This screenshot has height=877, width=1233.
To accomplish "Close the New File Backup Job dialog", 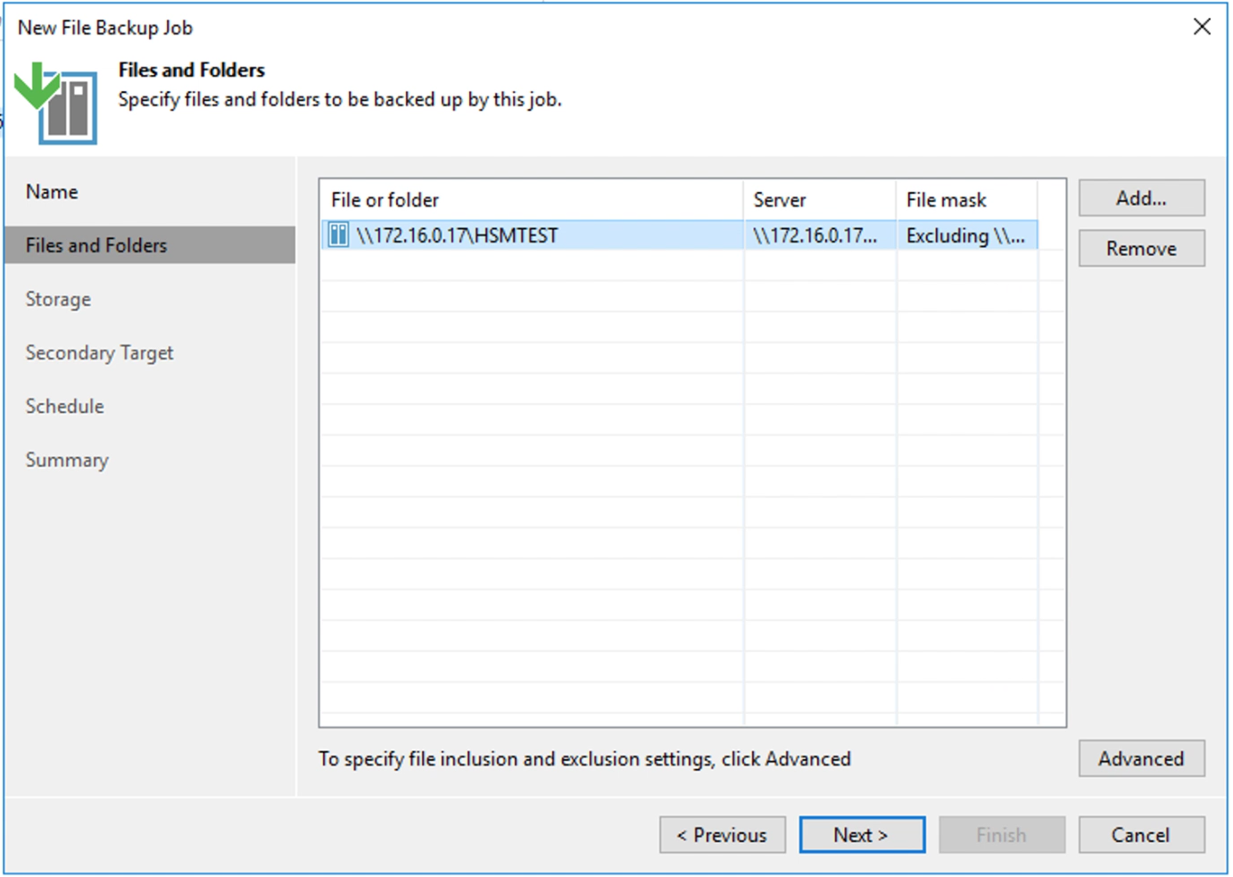I will 1202,27.
